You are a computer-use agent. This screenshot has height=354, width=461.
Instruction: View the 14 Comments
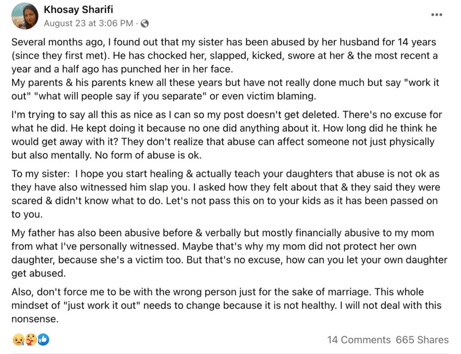pos(359,340)
